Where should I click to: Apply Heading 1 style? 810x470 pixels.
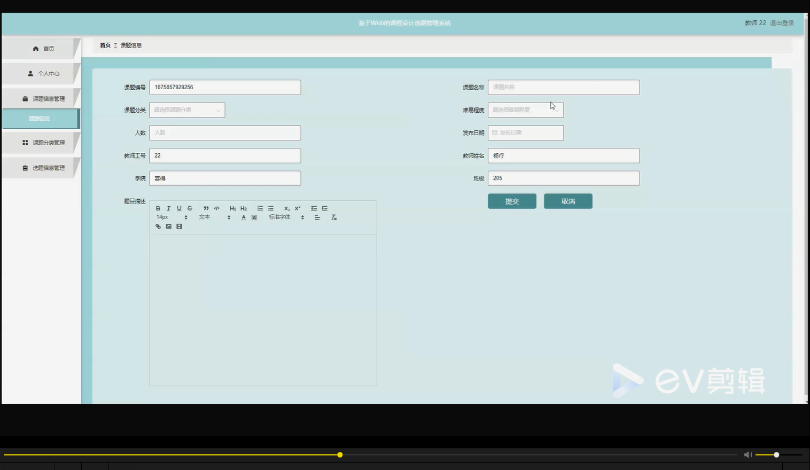tap(233, 208)
